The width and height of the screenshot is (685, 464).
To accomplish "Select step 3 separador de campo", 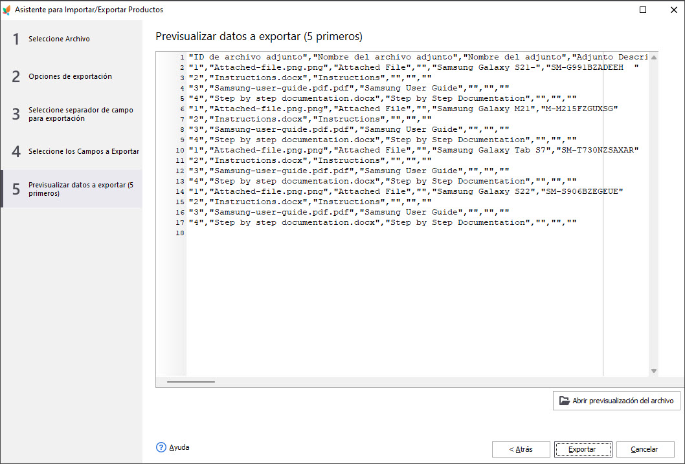I will pyautogui.click(x=72, y=114).
